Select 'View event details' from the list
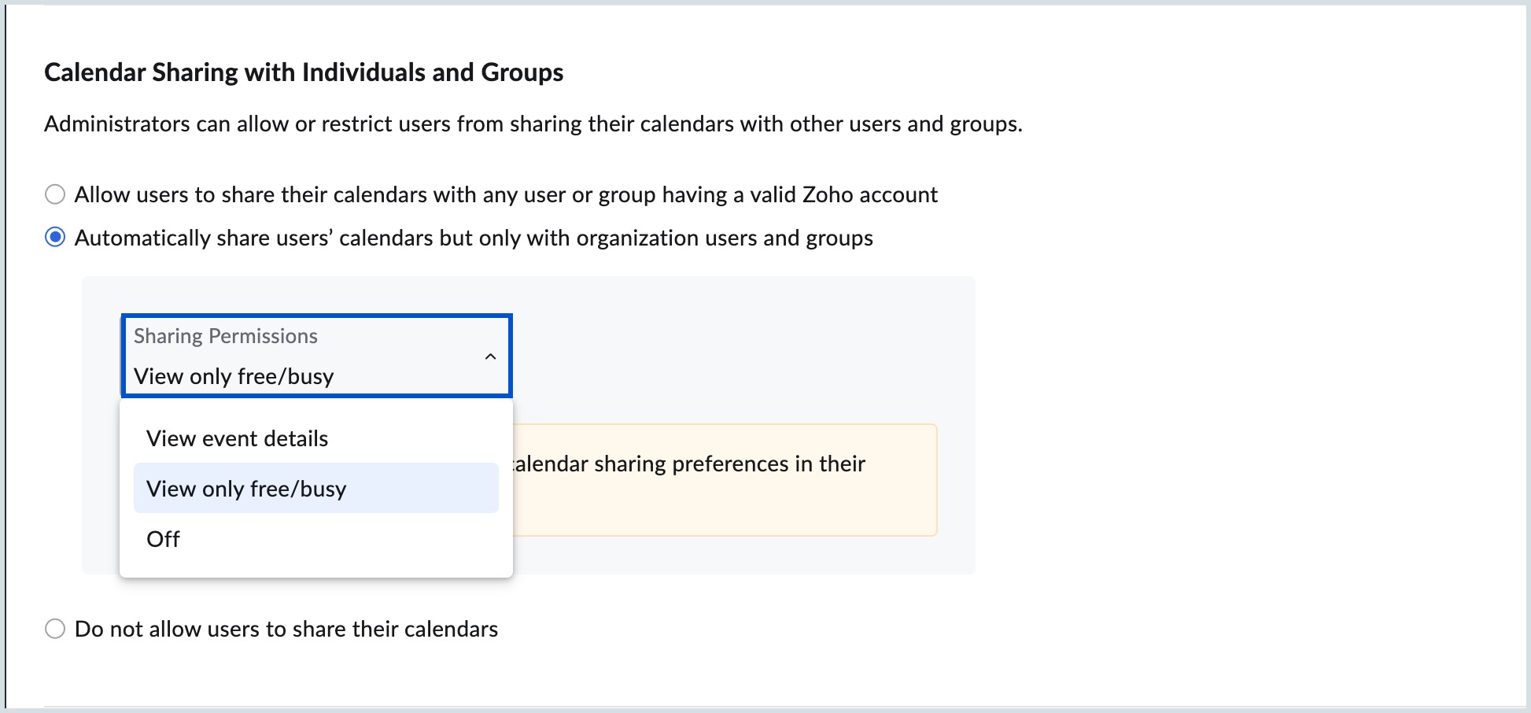The height and width of the screenshot is (713, 1531). coord(236,438)
